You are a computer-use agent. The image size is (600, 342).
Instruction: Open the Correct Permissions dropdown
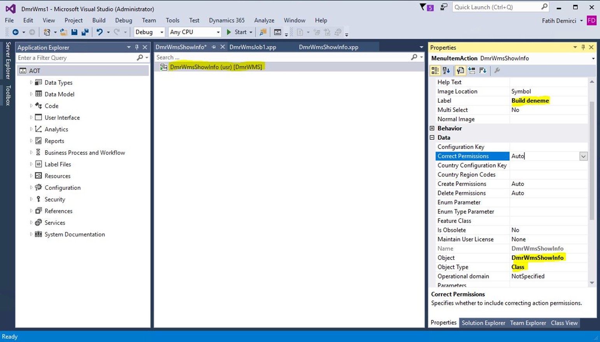(583, 156)
